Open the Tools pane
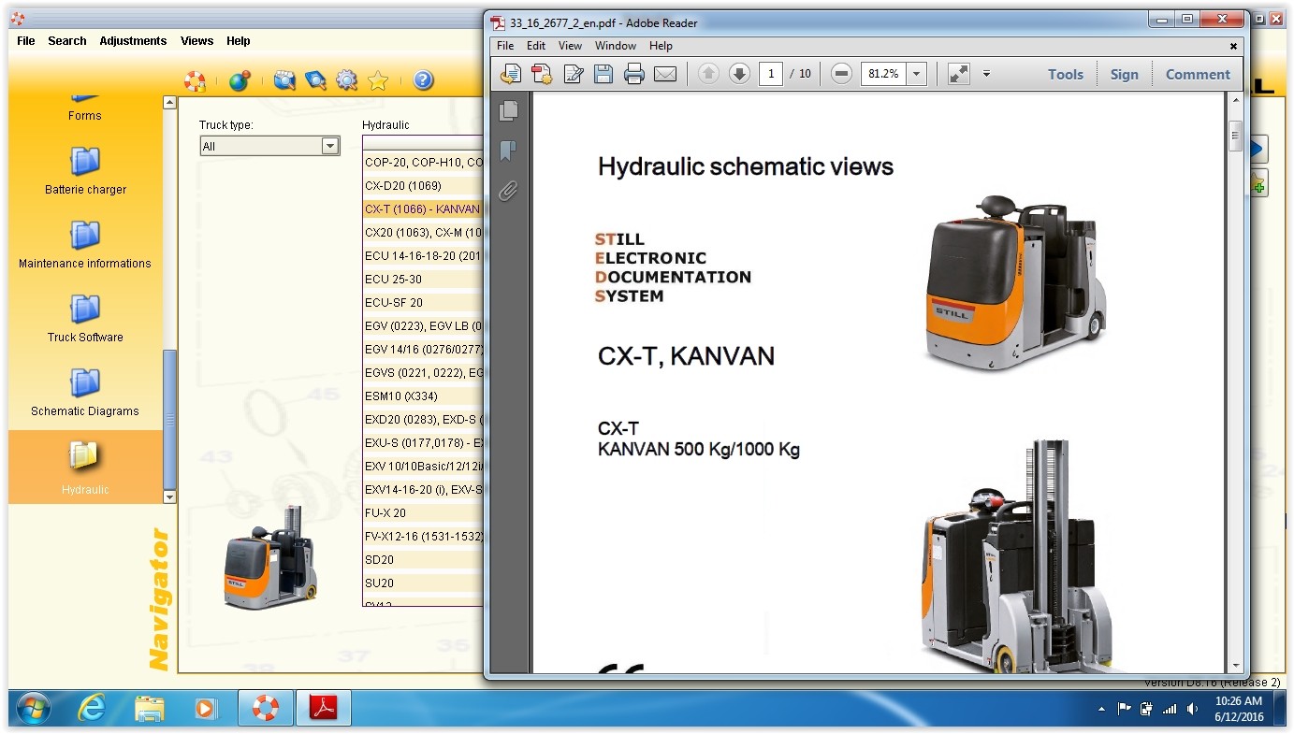Screen dimensions: 1294x734 pos(1065,75)
